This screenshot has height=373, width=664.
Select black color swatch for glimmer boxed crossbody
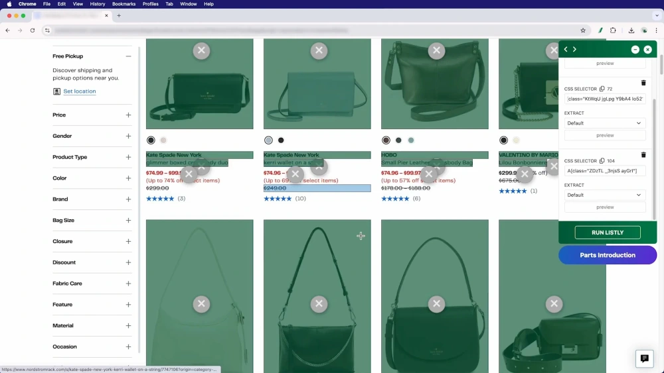[151, 140]
